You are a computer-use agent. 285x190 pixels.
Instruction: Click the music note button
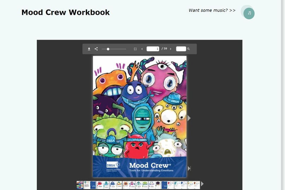click(x=249, y=13)
